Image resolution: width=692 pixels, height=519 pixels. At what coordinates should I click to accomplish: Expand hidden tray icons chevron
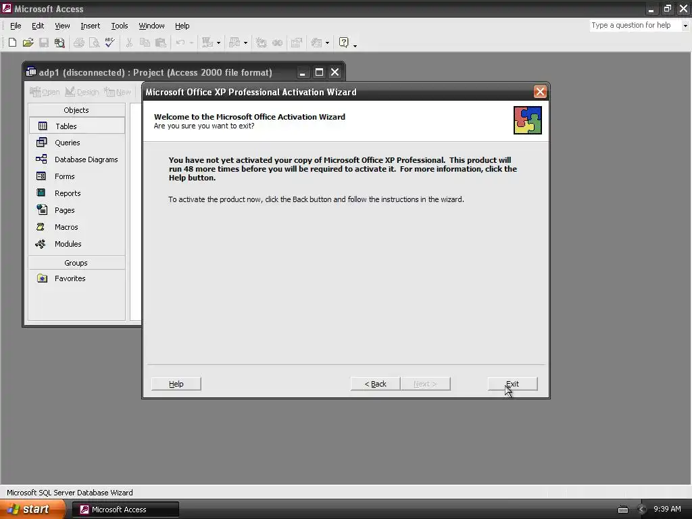click(x=642, y=510)
